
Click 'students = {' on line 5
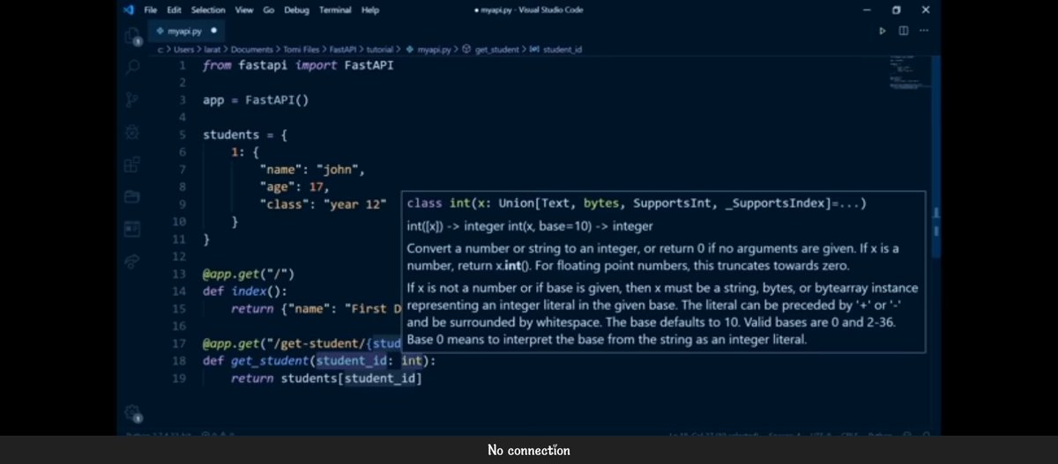pos(244,135)
